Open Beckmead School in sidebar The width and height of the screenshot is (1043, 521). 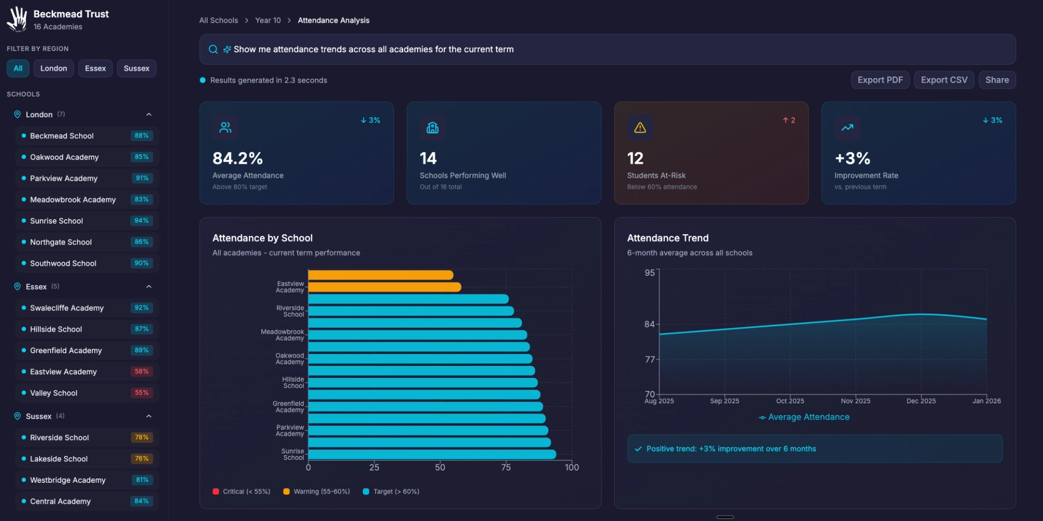[87, 136]
